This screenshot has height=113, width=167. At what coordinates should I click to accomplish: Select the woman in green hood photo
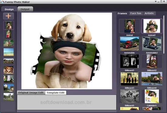9,79
